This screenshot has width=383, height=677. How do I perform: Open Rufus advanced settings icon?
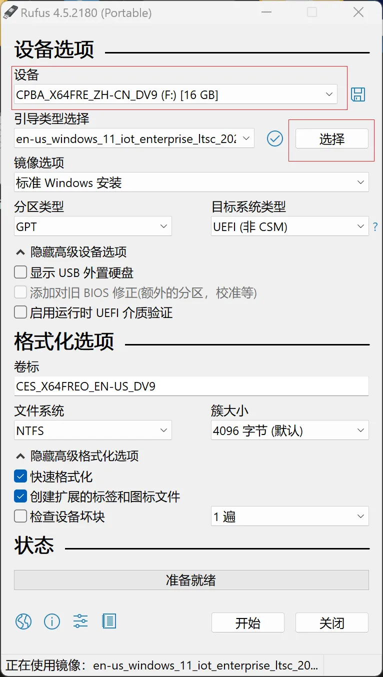[80, 621]
